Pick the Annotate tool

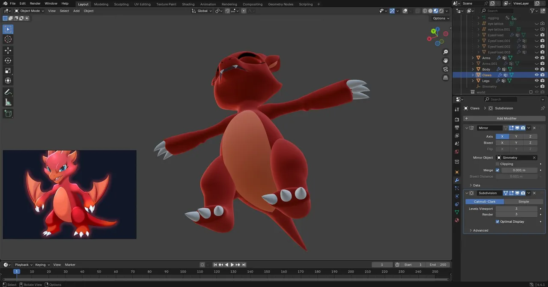(8, 92)
